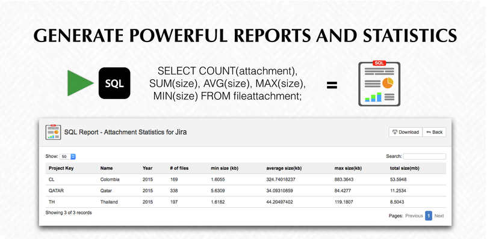Click the black SQL square icon

114,83
